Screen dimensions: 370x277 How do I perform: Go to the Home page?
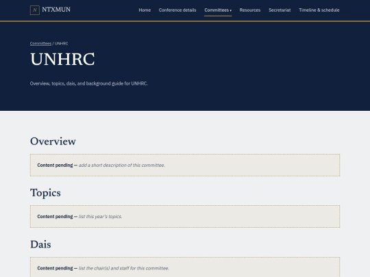pyautogui.click(x=145, y=10)
